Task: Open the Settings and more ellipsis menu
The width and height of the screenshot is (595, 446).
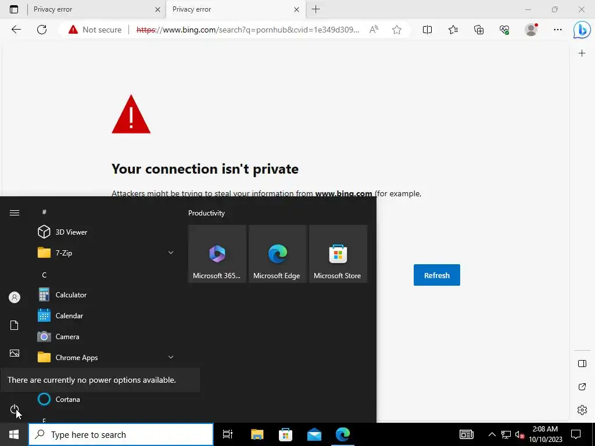Action: [557, 30]
